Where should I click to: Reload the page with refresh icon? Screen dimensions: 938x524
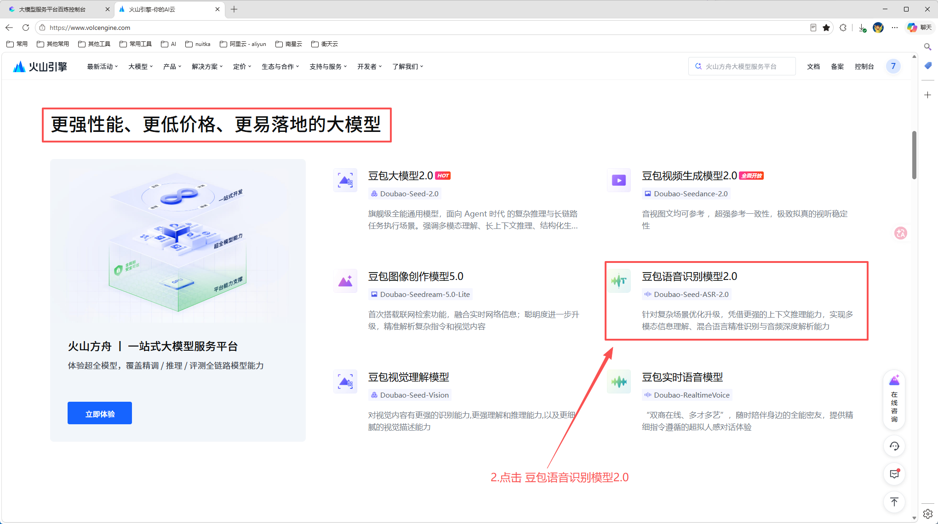click(x=26, y=28)
